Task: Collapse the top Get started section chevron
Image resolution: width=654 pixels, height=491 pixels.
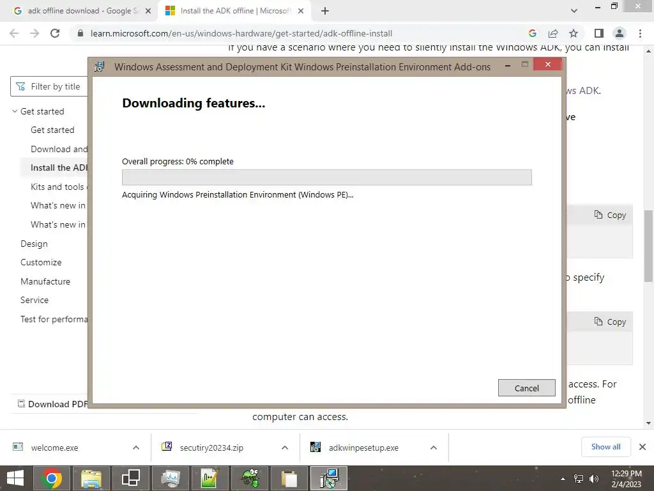Action: point(15,111)
